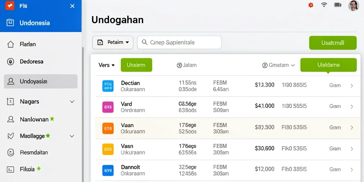Click the blue Dannoit row icon

pos(108,170)
